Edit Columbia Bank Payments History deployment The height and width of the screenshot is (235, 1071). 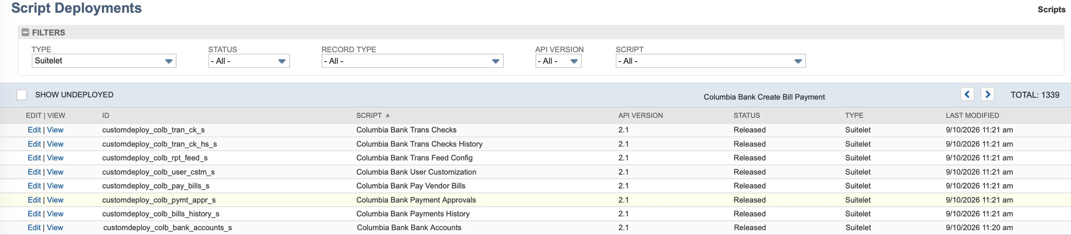pyautogui.click(x=34, y=213)
